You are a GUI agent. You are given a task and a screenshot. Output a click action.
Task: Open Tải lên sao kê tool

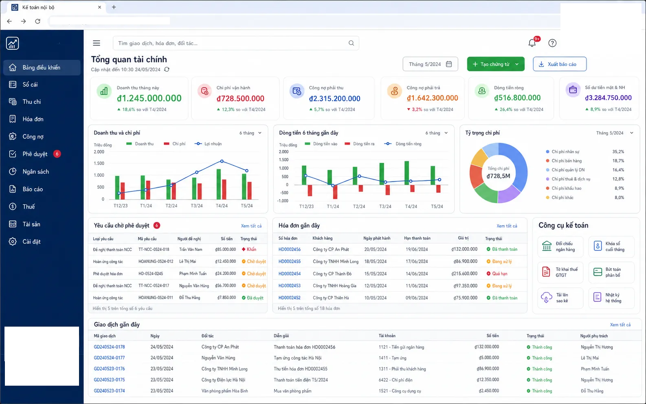(561, 298)
